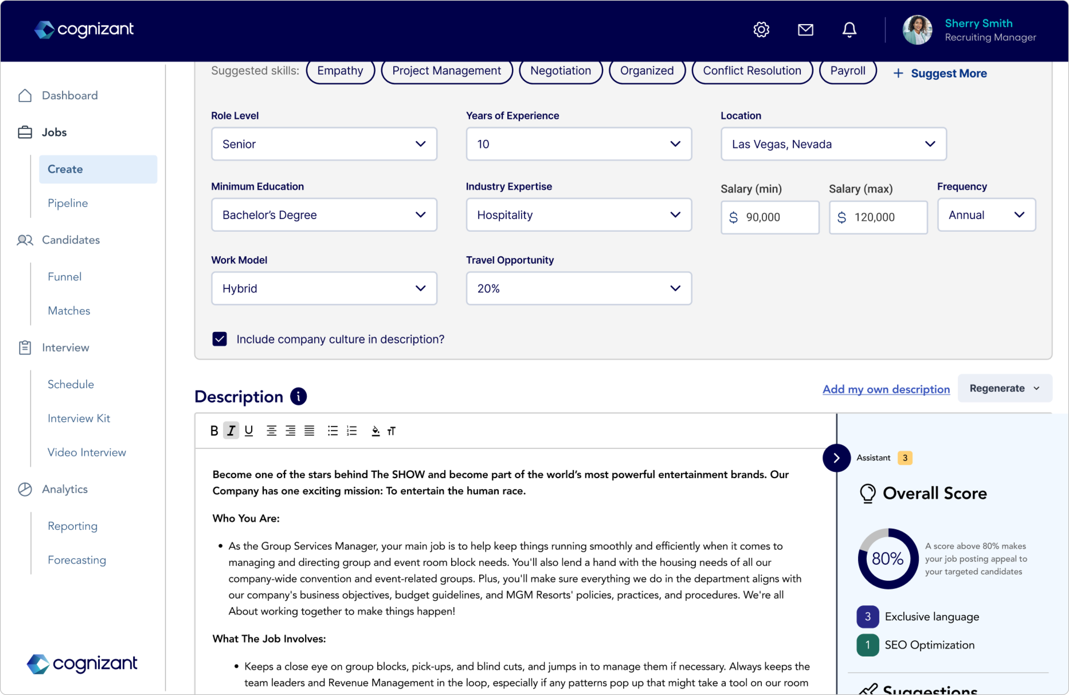Insert a numbered list
Screen dimensions: 1069x695
(351, 430)
